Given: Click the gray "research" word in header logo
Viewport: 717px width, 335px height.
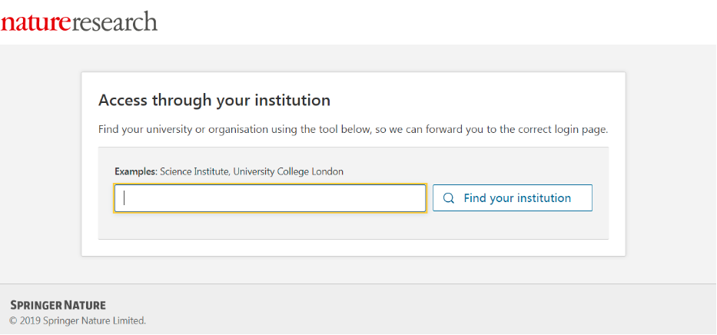Looking at the screenshot, I should coord(115,22).
